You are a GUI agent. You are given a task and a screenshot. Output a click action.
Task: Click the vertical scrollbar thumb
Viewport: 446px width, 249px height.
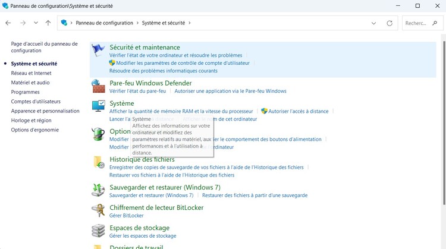[x=444, y=123]
